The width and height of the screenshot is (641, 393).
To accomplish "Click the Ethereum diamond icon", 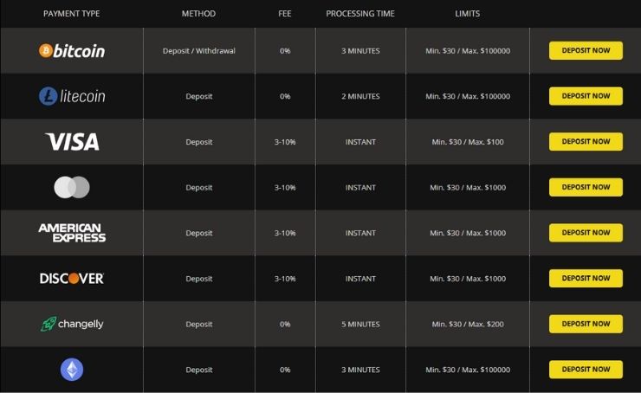I will pos(72,370).
